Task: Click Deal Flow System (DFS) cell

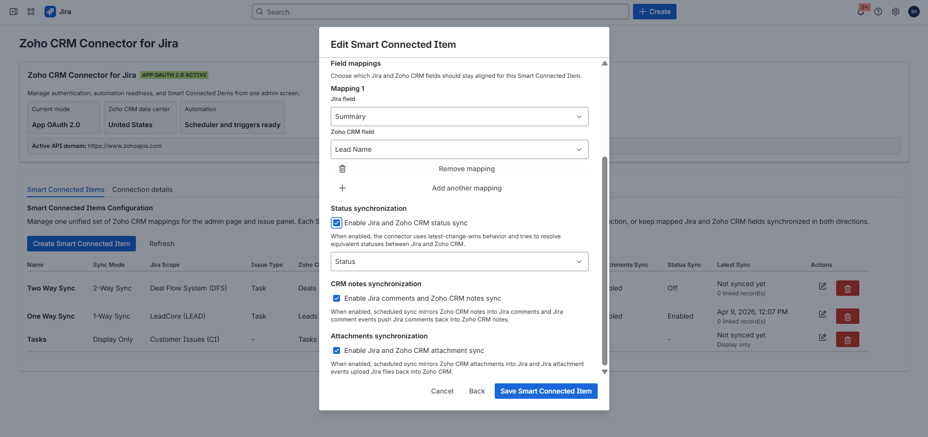Action: click(188, 288)
